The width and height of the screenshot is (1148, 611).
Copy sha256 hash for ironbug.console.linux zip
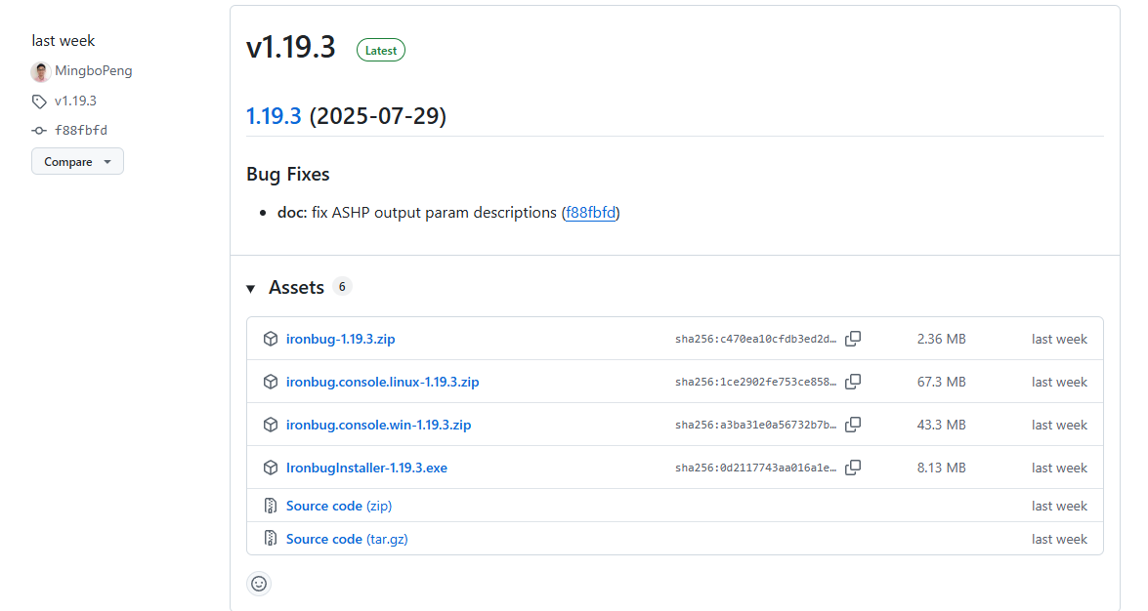click(853, 382)
